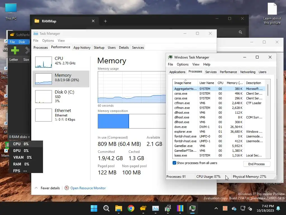
Task: Click the Windows Task Manager taskbar icon
Action: (192, 208)
